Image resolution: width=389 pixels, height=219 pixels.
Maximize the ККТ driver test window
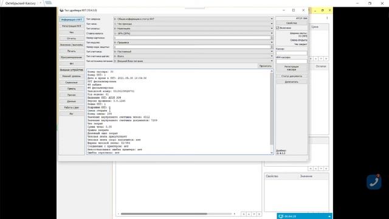coord(294,10)
